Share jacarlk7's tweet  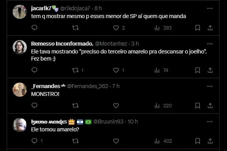click(210, 28)
